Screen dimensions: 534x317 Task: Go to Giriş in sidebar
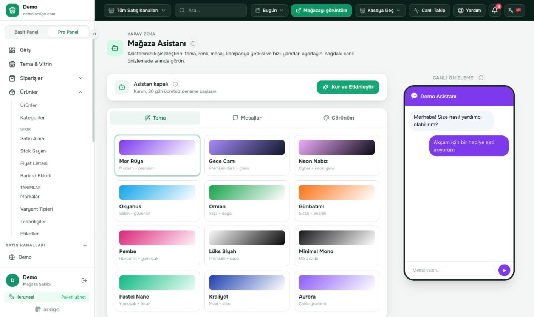47,50
